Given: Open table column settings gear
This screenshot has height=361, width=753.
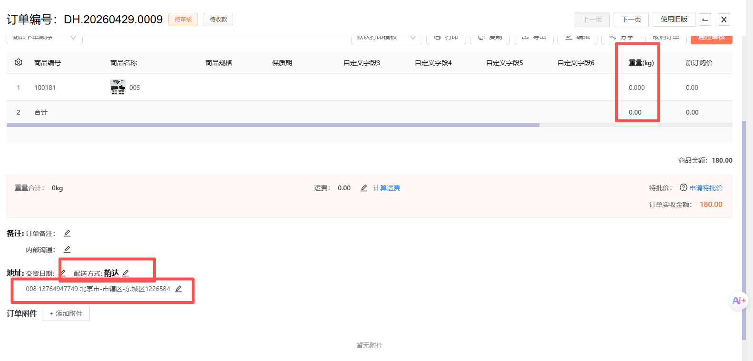Looking at the screenshot, I should coord(19,62).
